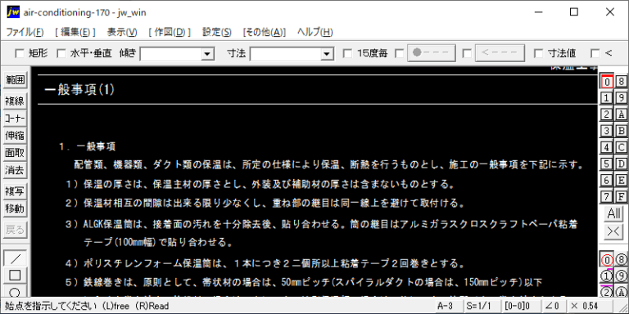Choose the 移動 move tool
The height and width of the screenshot is (314, 629).
pyautogui.click(x=15, y=209)
